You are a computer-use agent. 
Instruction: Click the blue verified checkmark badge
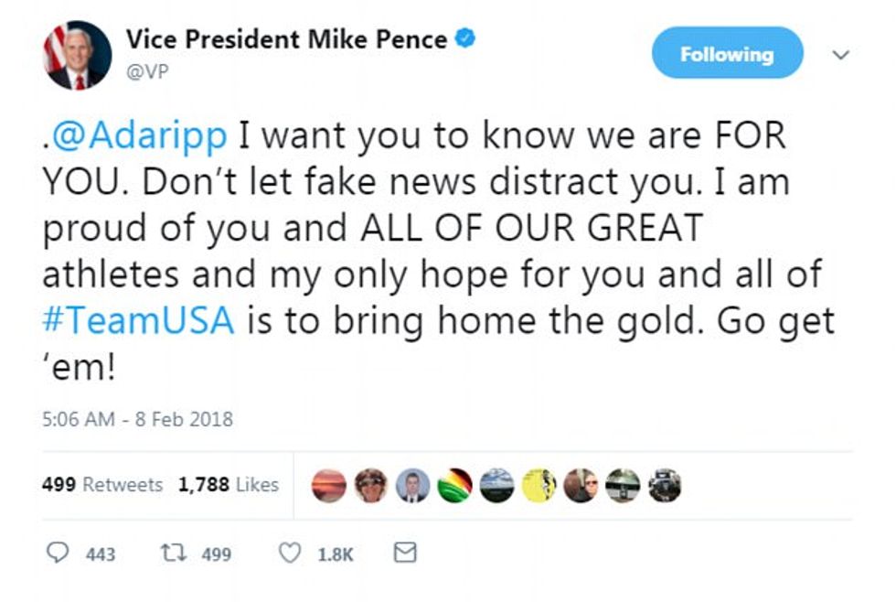coord(465,39)
